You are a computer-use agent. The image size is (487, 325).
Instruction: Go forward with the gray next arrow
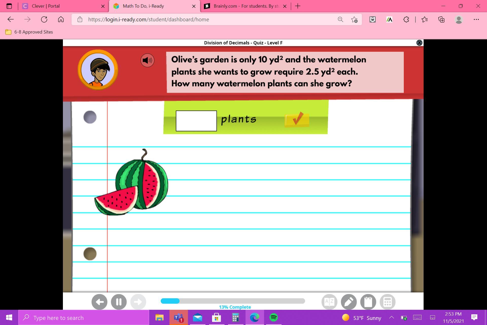(x=138, y=302)
